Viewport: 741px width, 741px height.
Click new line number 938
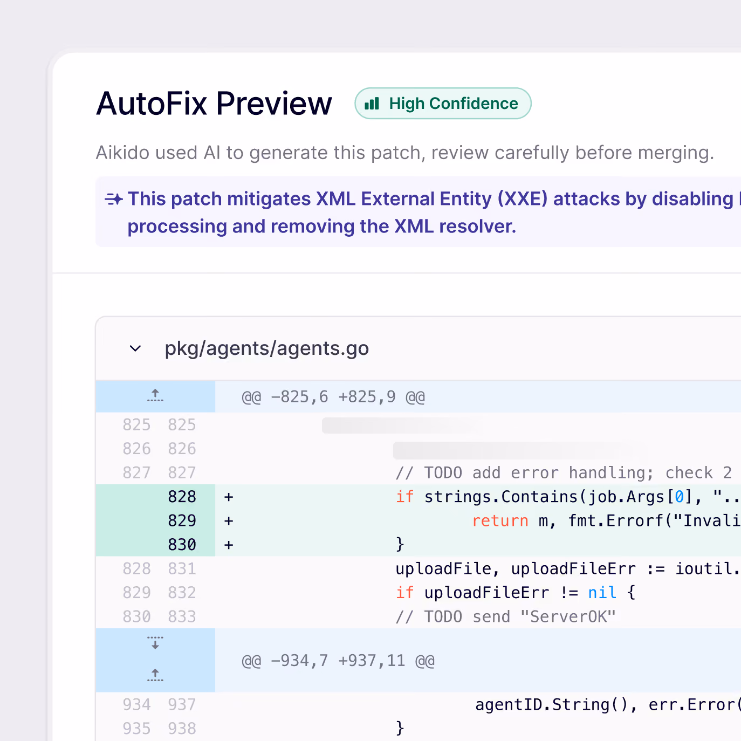pos(182,729)
